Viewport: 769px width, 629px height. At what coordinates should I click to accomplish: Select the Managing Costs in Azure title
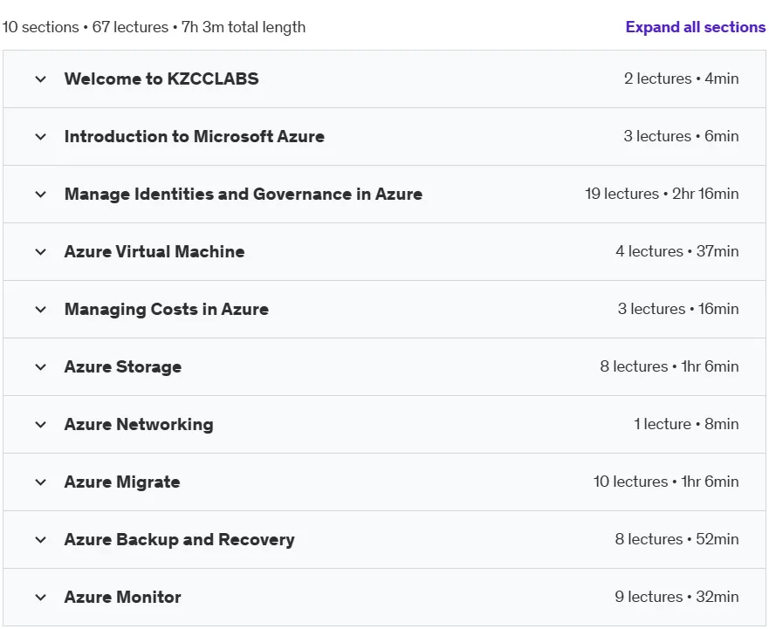[x=166, y=310]
